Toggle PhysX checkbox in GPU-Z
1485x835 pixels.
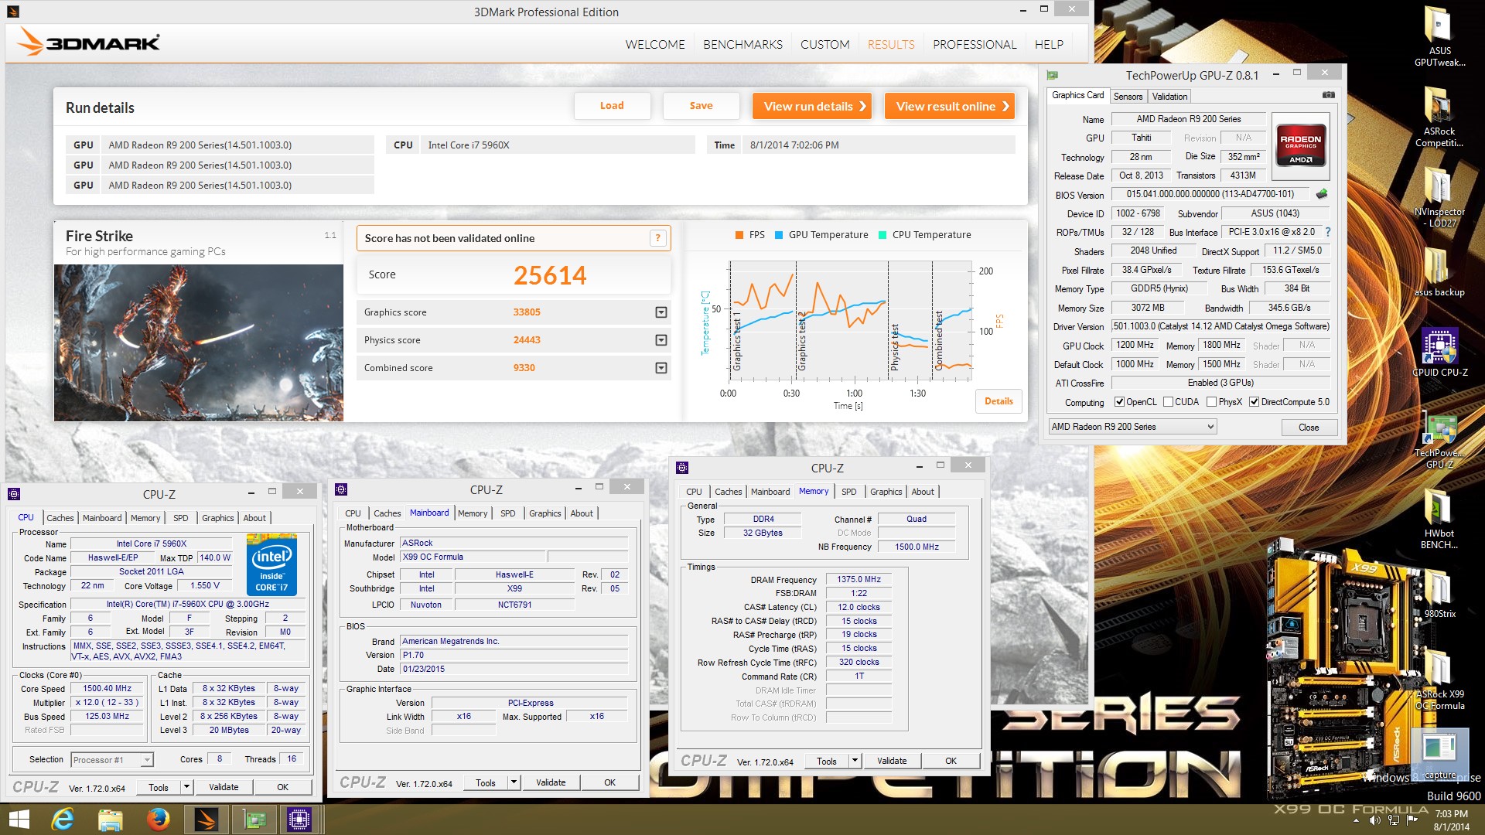(x=1211, y=402)
